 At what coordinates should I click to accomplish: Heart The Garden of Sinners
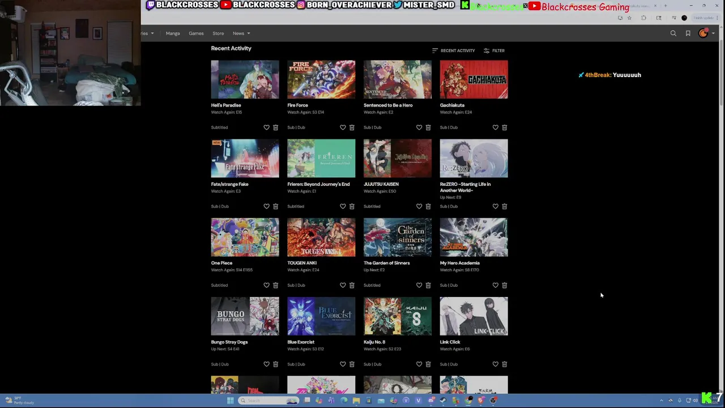coord(419,285)
